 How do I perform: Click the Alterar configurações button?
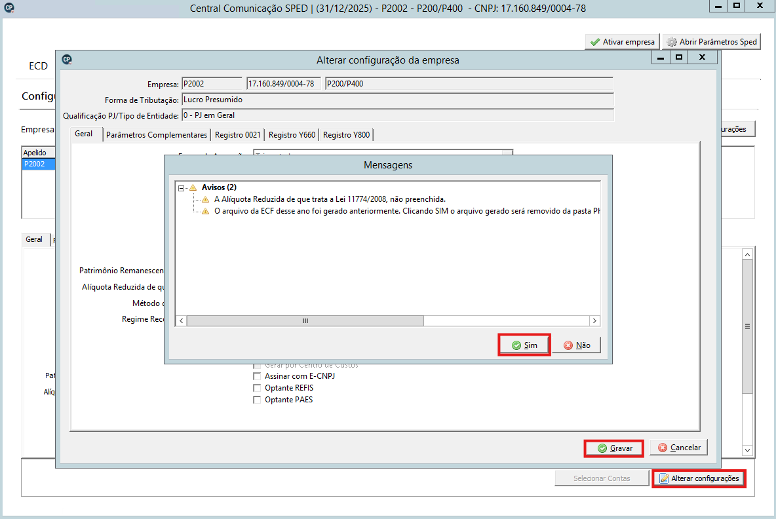[x=699, y=478]
